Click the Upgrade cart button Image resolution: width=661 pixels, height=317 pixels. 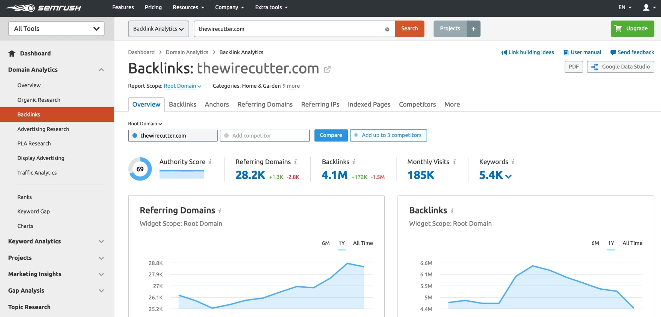632,29
